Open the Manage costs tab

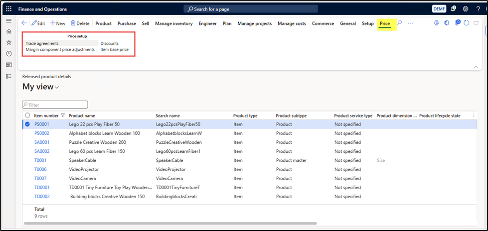[x=292, y=23]
